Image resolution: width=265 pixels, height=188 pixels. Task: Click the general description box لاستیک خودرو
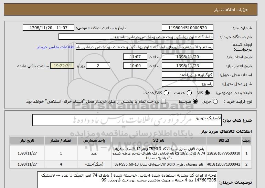[127, 120]
